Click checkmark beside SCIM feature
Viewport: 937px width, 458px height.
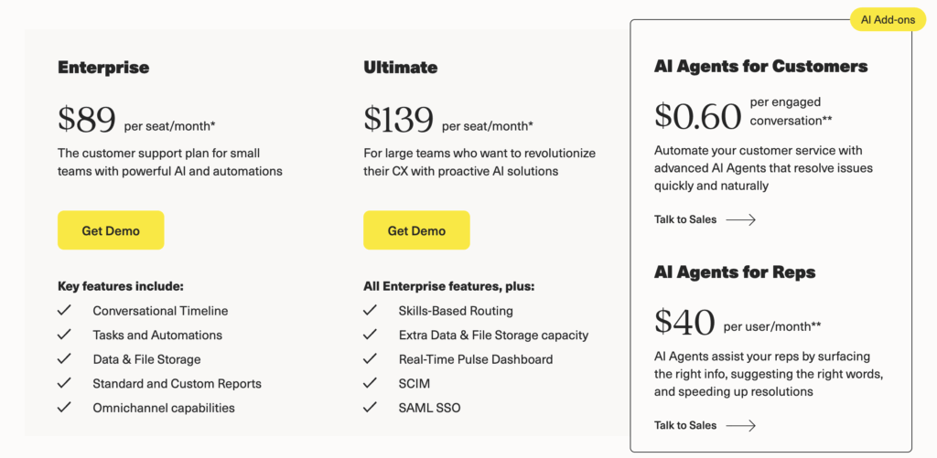pos(371,384)
